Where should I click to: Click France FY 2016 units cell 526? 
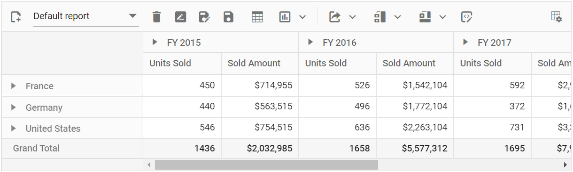click(x=337, y=86)
